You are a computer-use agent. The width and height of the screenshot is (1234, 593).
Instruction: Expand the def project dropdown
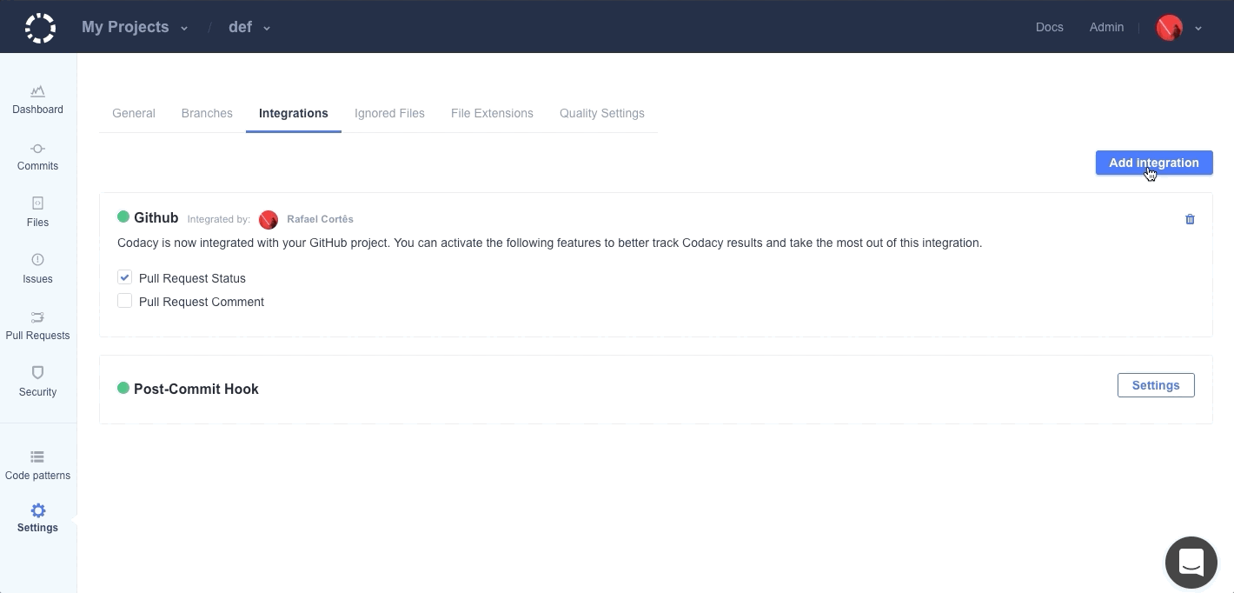[249, 27]
